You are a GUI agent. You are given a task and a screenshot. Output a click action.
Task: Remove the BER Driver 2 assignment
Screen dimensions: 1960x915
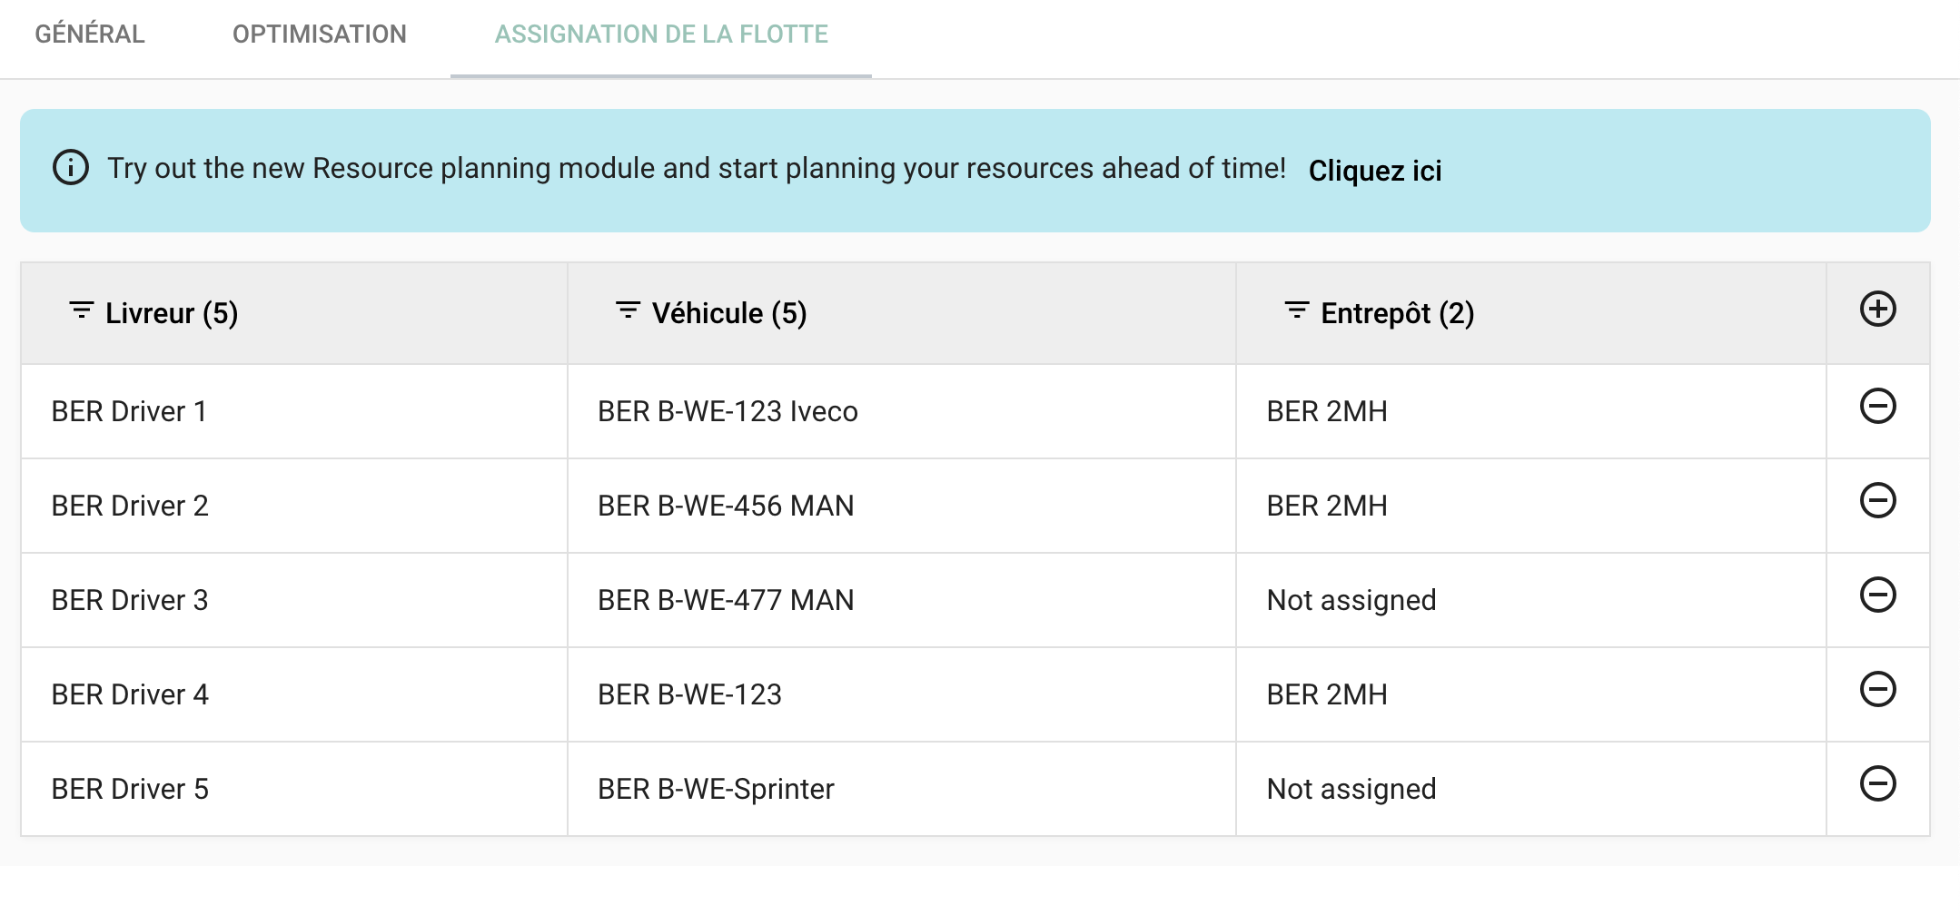(x=1877, y=500)
